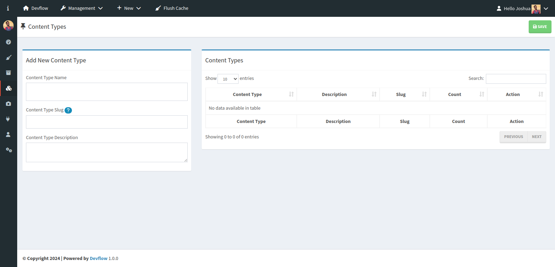Expand the Management dropdown menu
Viewport: 555px width, 267px height.
(x=81, y=8)
